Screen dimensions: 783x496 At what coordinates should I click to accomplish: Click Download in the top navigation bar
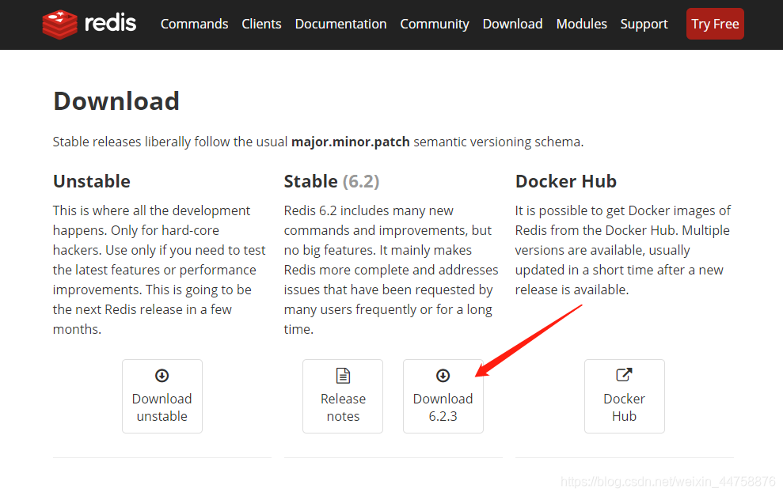click(x=512, y=24)
